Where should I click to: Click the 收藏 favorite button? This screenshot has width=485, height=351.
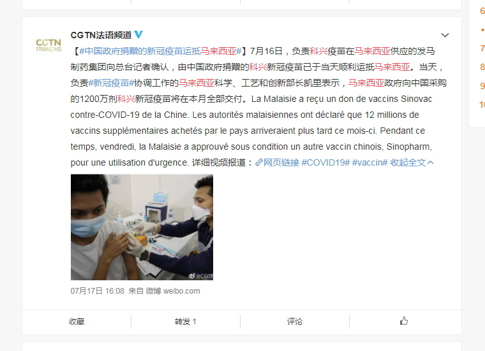pos(77,322)
